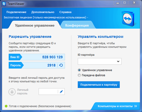Open the Компьютеры и контакты panel

(116, 106)
